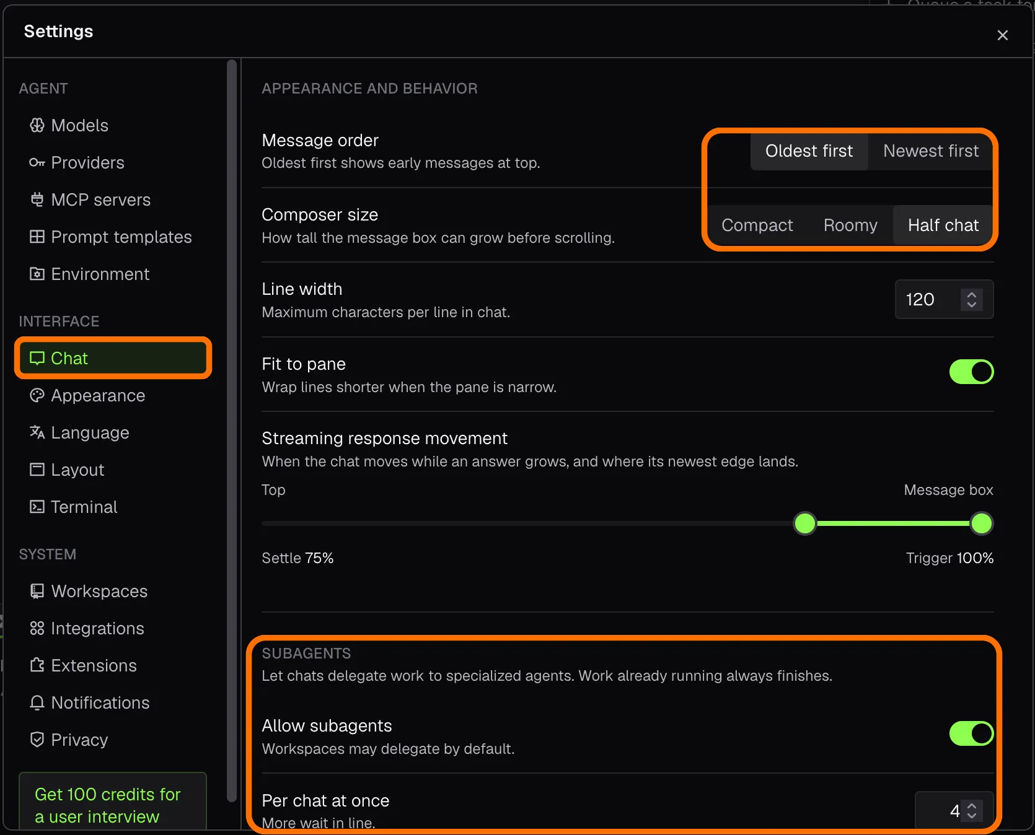Open Language settings
This screenshot has width=1035, height=835.
tap(113, 433)
